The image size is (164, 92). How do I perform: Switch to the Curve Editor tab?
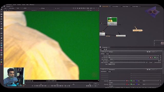(x=115, y=6)
